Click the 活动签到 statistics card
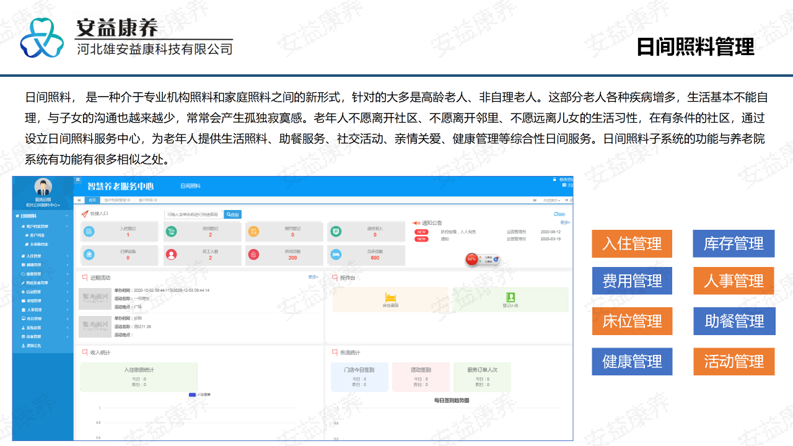This screenshot has width=793, height=446. point(421,377)
